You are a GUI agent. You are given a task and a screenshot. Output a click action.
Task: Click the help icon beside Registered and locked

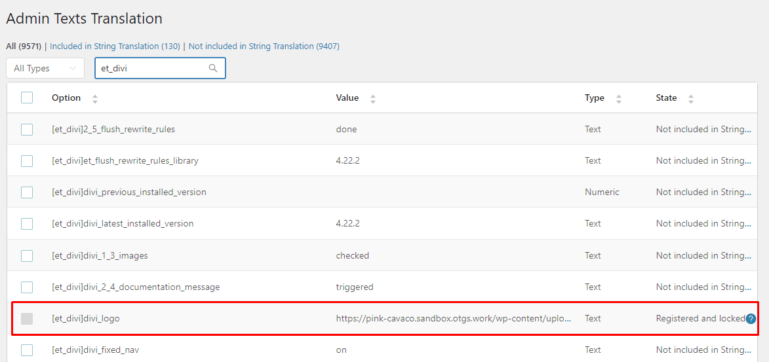751,319
